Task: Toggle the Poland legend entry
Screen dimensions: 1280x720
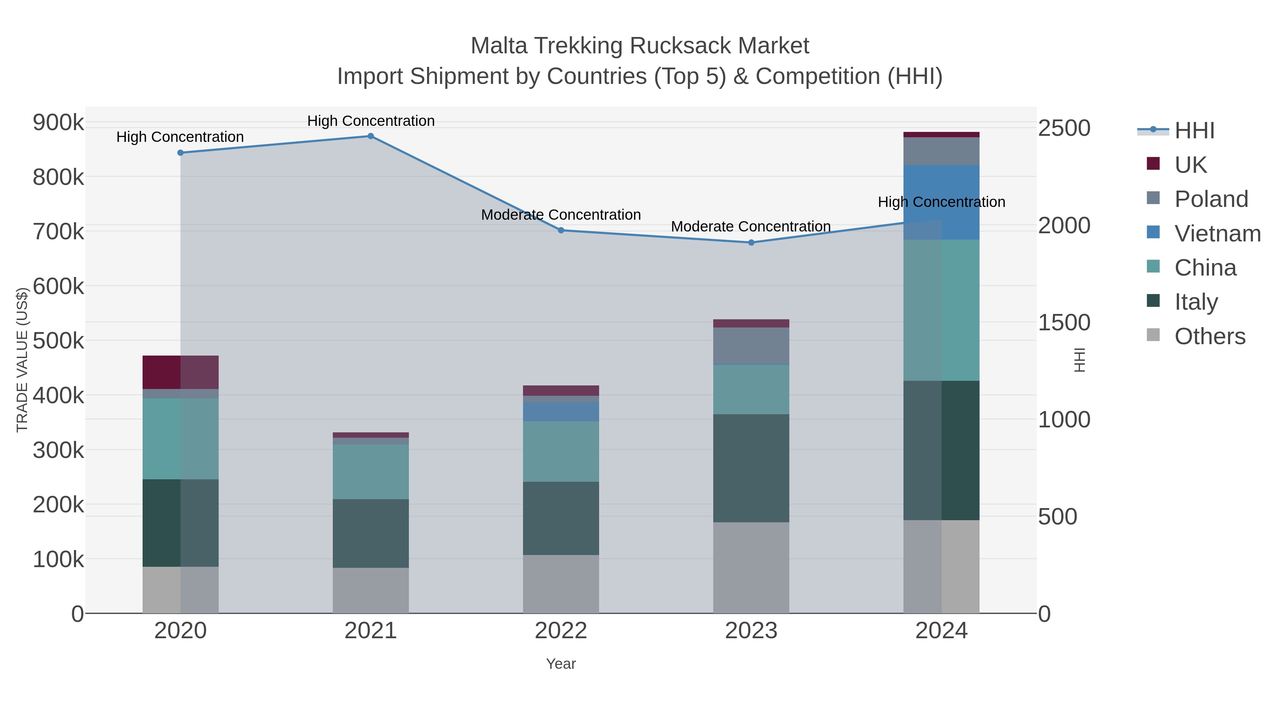Action: coord(1197,199)
